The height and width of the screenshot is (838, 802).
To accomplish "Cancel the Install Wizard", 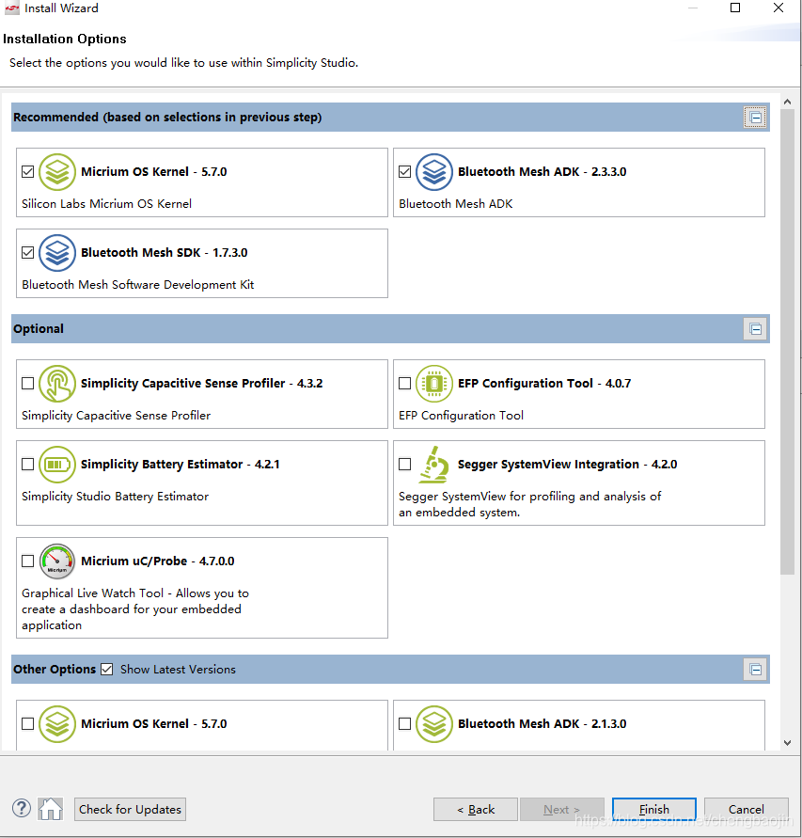I will (x=746, y=810).
